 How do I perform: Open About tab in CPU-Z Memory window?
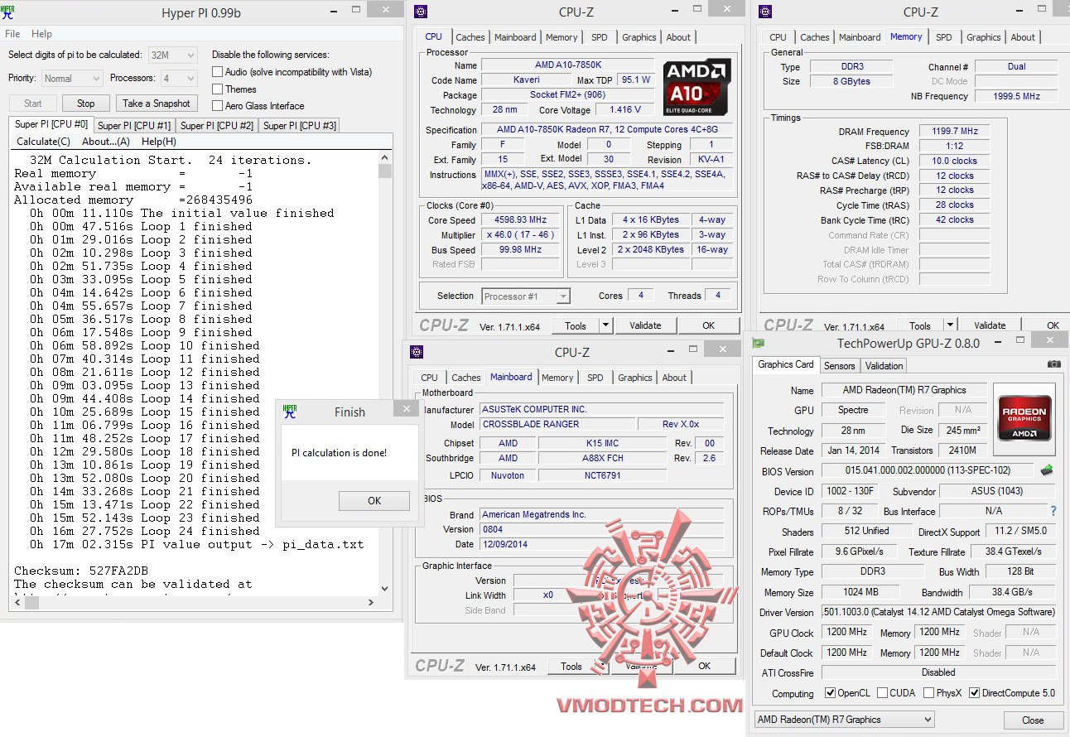click(x=1023, y=37)
